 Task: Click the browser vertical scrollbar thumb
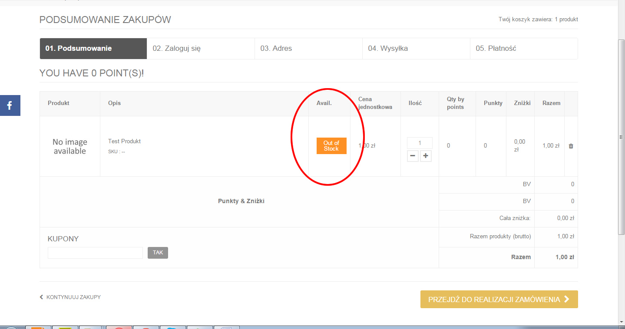[621, 137]
